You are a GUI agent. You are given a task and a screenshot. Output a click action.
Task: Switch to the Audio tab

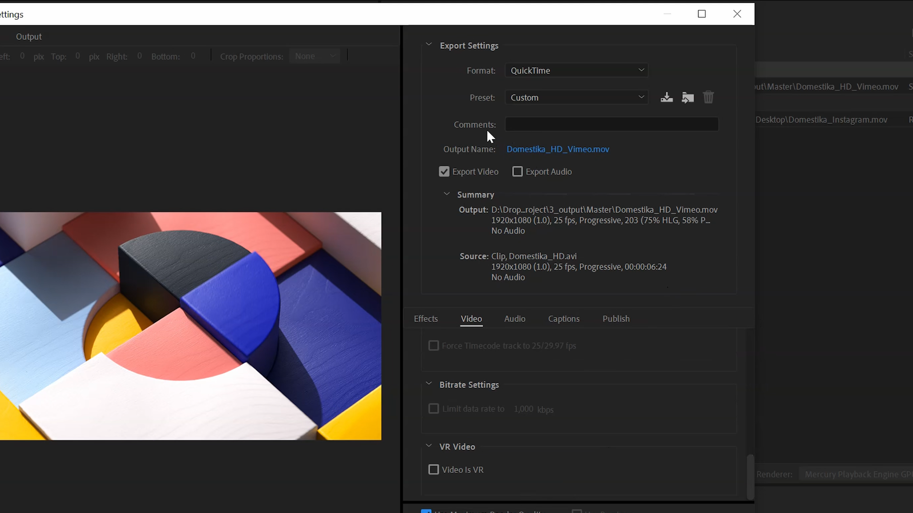515,319
